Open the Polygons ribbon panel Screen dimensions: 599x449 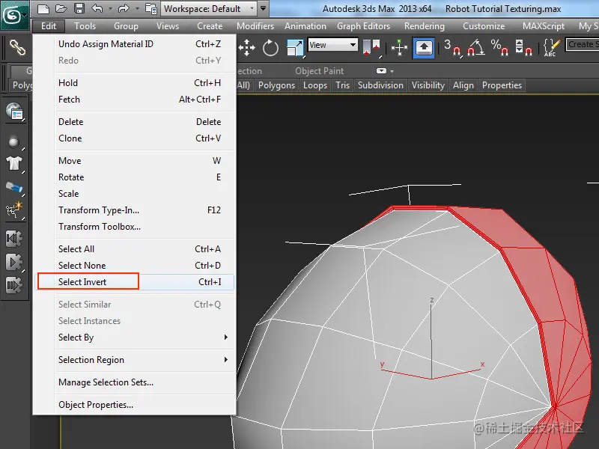(276, 85)
